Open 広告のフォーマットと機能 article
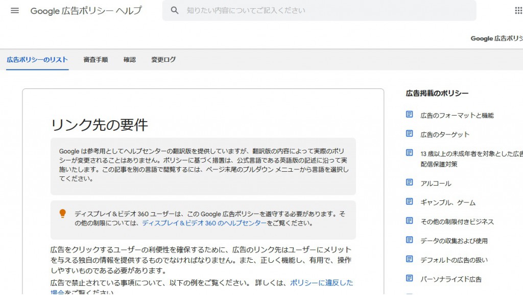This screenshot has height=295, width=523. [457, 116]
